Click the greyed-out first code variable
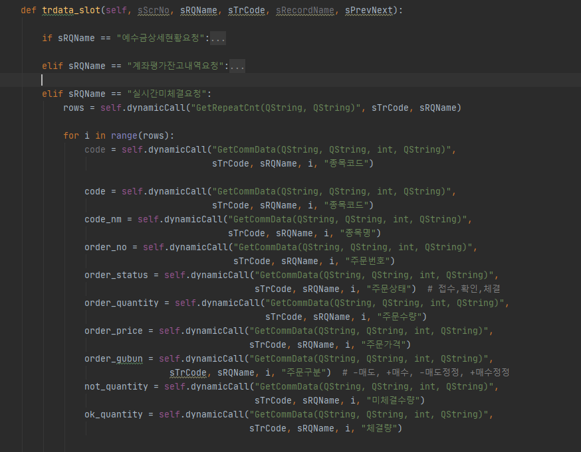 click(95, 149)
